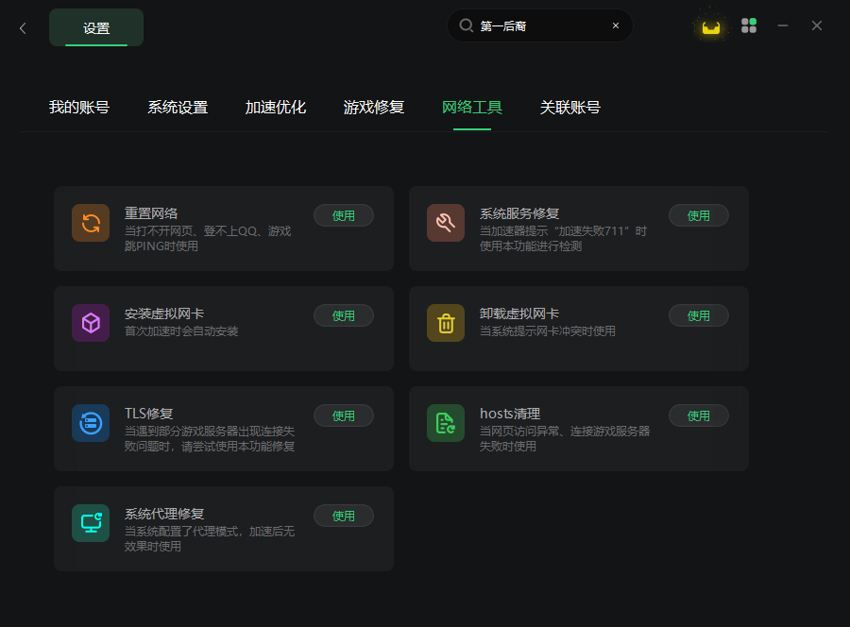Click the trash can icon for 卸载虚拟网卡
Viewport: 850px width, 627px height.
coord(446,323)
